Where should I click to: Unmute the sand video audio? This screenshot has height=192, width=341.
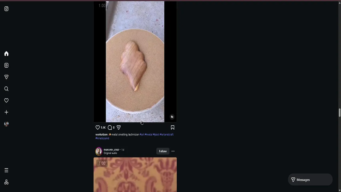tap(172, 117)
